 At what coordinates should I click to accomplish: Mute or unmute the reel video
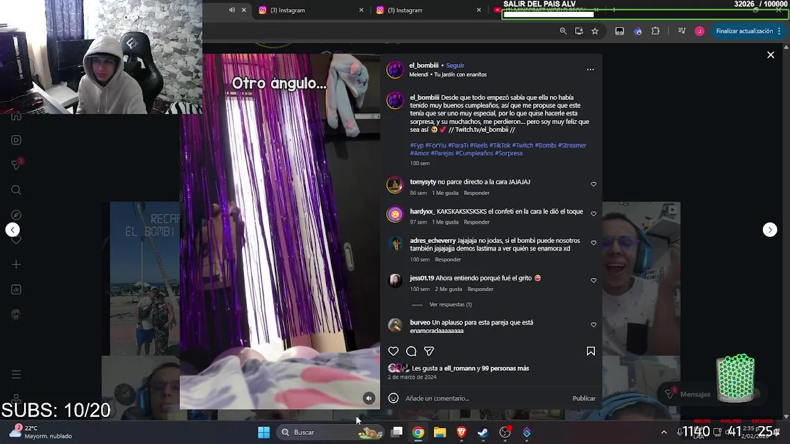coord(369,398)
